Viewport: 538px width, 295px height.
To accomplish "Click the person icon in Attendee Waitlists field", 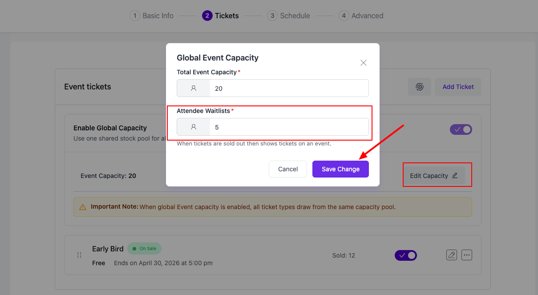I will point(193,127).
